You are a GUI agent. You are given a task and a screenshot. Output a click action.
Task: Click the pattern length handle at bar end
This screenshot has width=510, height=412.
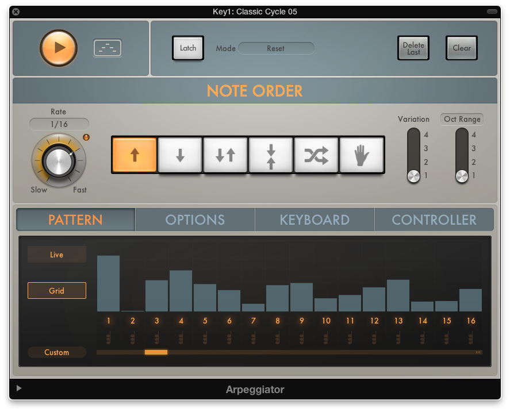point(478,352)
